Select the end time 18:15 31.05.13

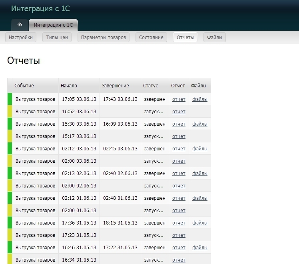(x=120, y=223)
